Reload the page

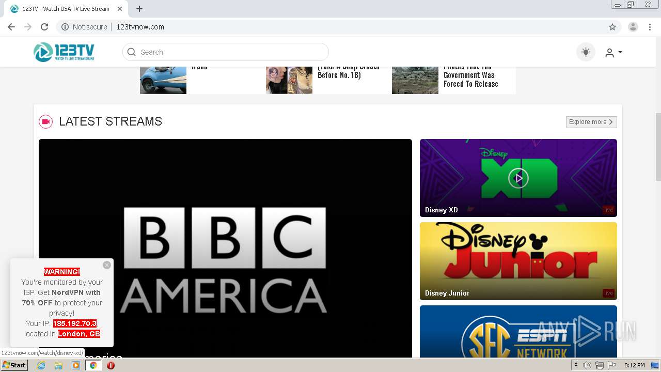coord(44,27)
